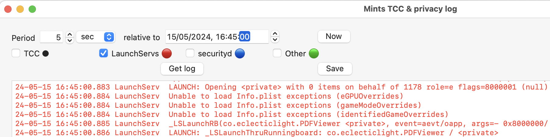Enable the securityd checkbox
This screenshot has height=137, width=550.
pos(190,53)
